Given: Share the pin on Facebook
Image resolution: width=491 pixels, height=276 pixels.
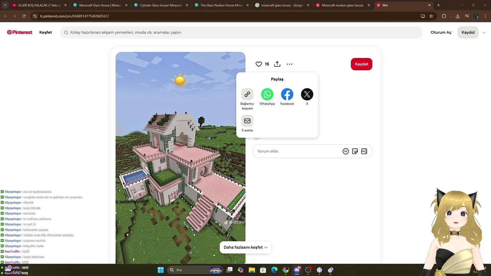Looking at the screenshot, I should (x=287, y=94).
